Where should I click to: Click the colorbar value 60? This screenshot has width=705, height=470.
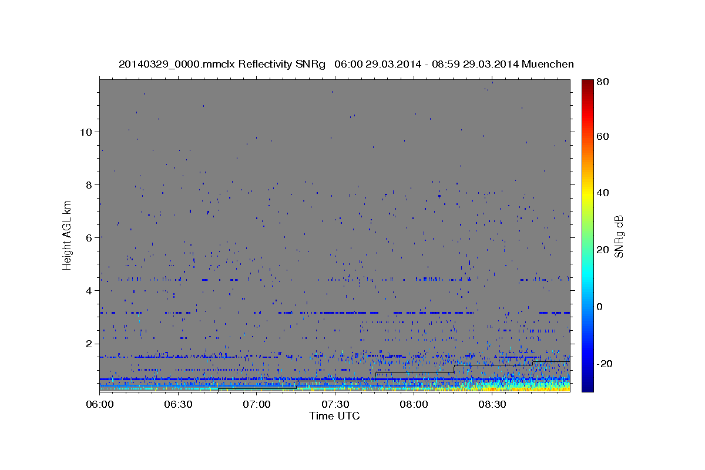pos(602,136)
